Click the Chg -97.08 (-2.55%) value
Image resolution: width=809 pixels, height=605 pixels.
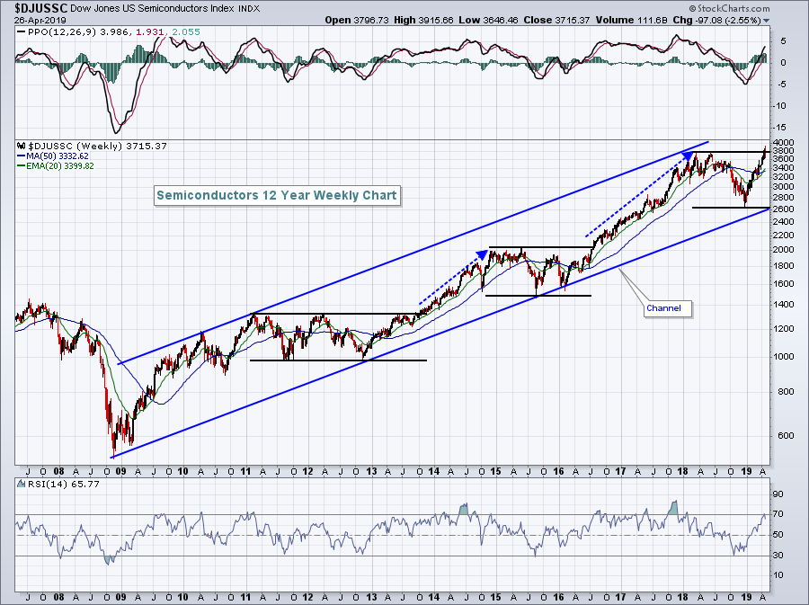click(x=717, y=20)
